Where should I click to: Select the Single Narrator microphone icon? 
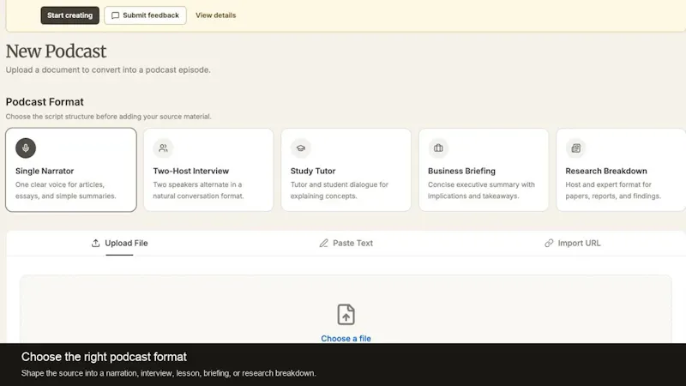pos(26,148)
